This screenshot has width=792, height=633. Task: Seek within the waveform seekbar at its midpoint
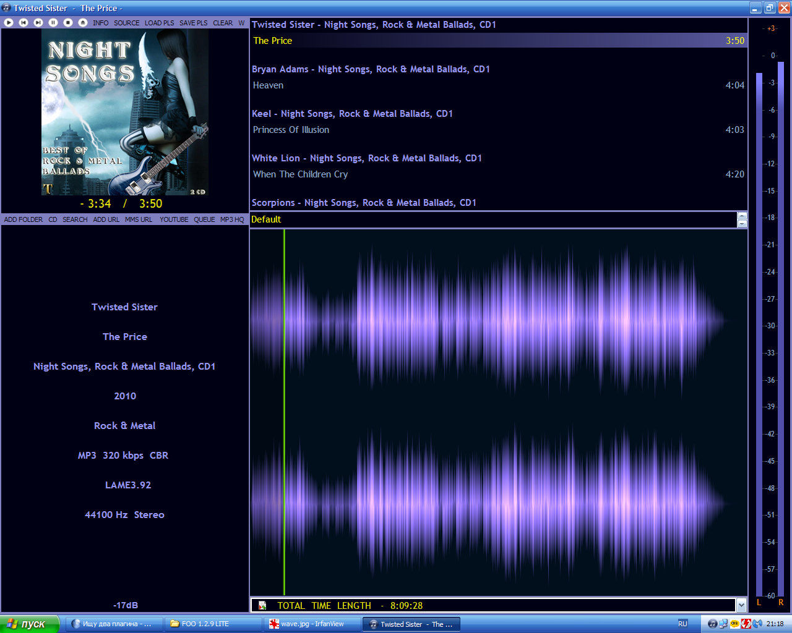pos(498,412)
